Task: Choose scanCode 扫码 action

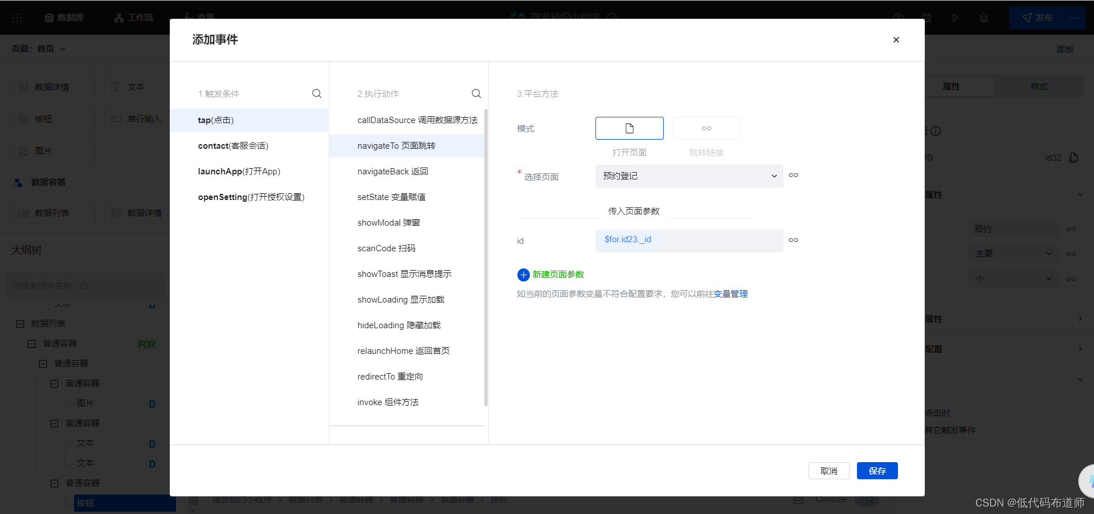Action: pos(407,248)
